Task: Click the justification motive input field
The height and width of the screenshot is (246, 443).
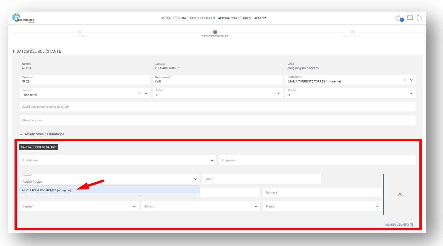Action: pyautogui.click(x=217, y=107)
